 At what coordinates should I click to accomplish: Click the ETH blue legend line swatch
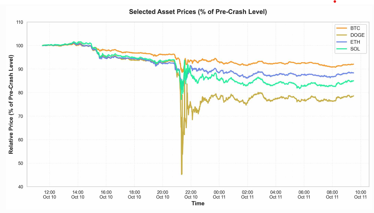pyautogui.click(x=341, y=42)
